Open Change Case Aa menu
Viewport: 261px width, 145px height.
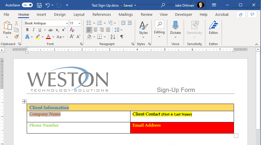click(x=60, y=37)
